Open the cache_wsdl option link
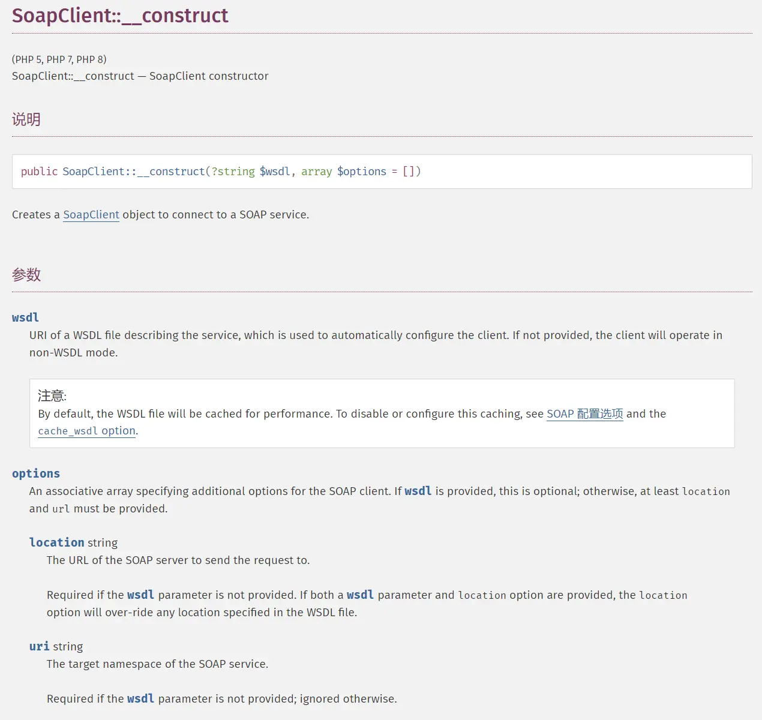 [x=86, y=431]
